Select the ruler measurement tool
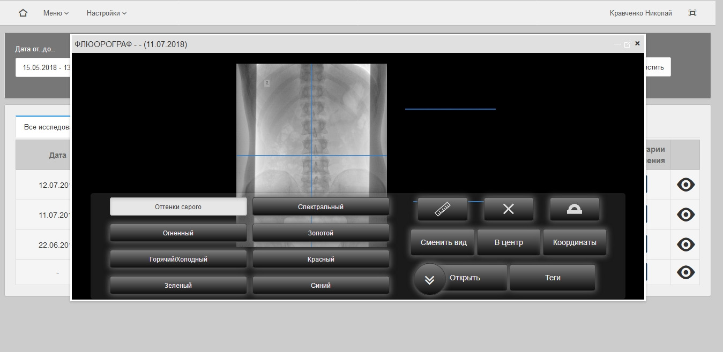The image size is (723, 352). 443,209
